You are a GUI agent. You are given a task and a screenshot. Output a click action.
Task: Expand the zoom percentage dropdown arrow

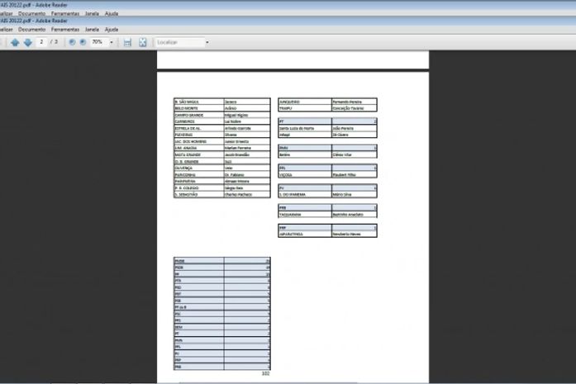click(x=112, y=42)
